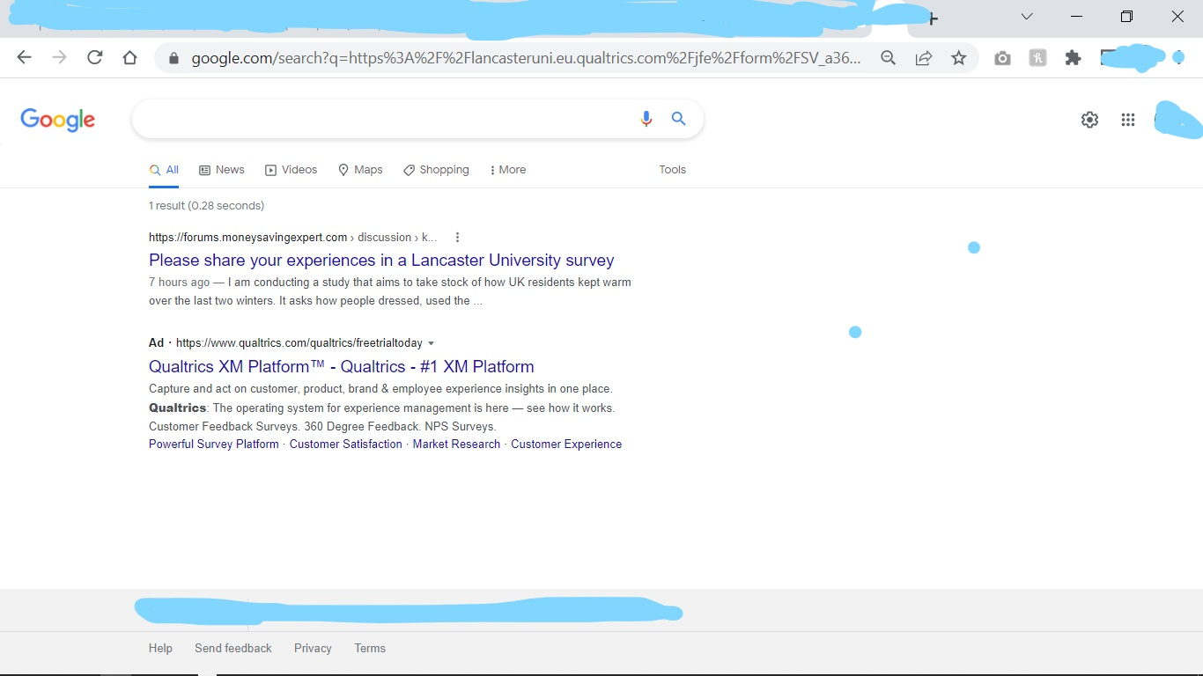Switch to the News tab

pyautogui.click(x=222, y=170)
